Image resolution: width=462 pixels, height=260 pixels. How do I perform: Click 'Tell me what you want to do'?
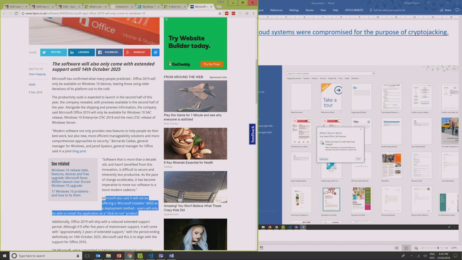[x=387, y=10]
